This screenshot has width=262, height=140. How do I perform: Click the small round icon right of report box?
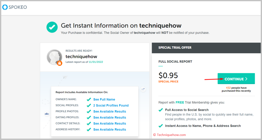click(143, 89)
